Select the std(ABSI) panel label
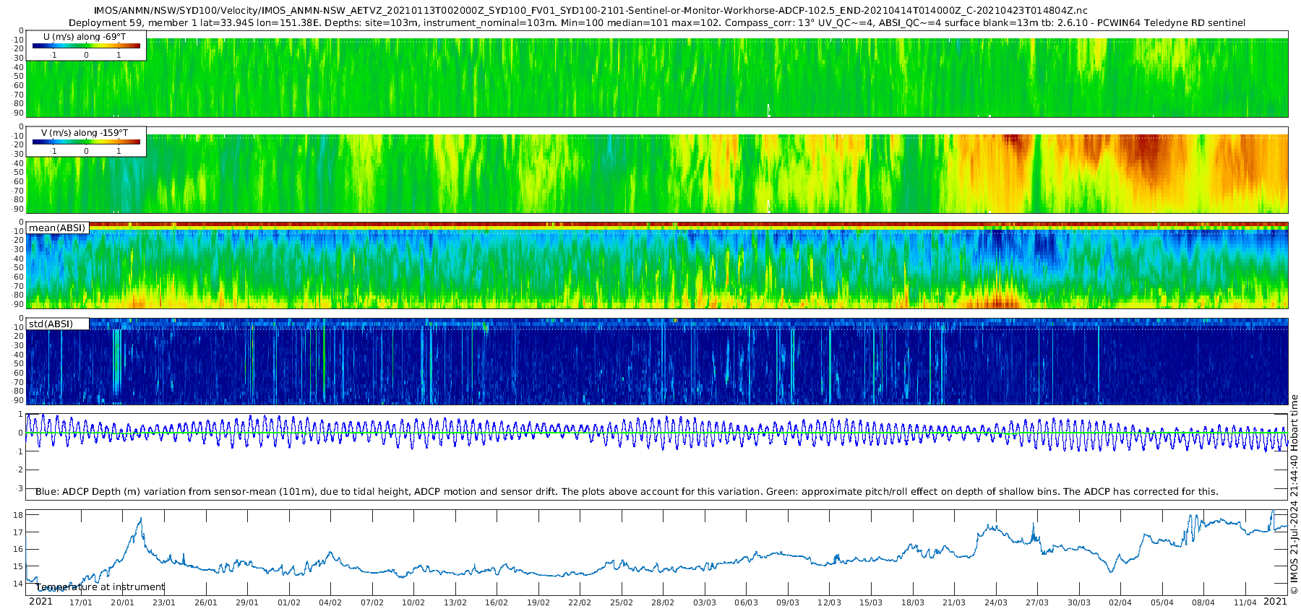1301x614 pixels. click(x=57, y=324)
